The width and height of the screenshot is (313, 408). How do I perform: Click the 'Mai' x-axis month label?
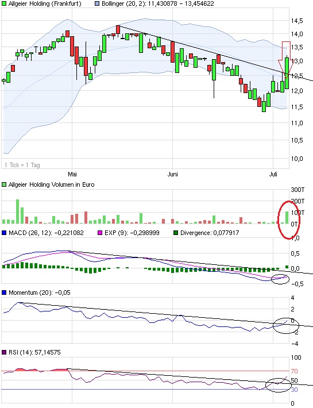(x=72, y=174)
